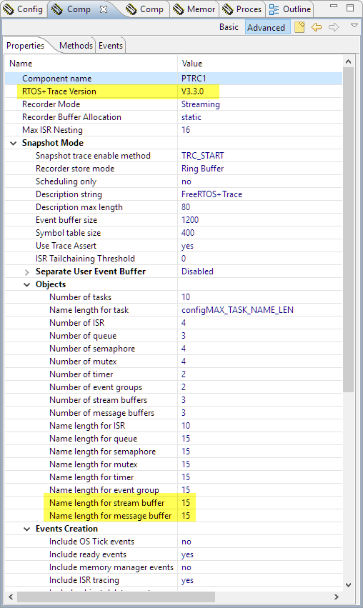
Task: Expand Separate User Event Buffer
Action: click(26, 271)
